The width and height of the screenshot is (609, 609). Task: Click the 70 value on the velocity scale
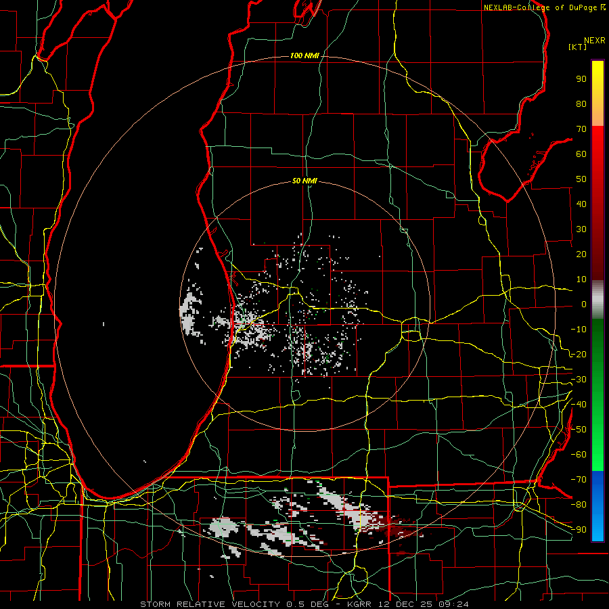[581, 129]
